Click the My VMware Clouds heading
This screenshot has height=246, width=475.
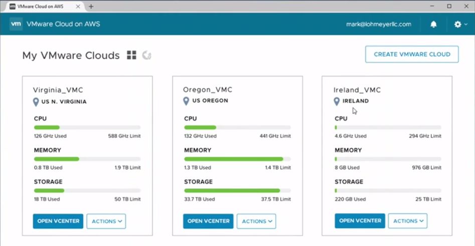pyautogui.click(x=71, y=56)
